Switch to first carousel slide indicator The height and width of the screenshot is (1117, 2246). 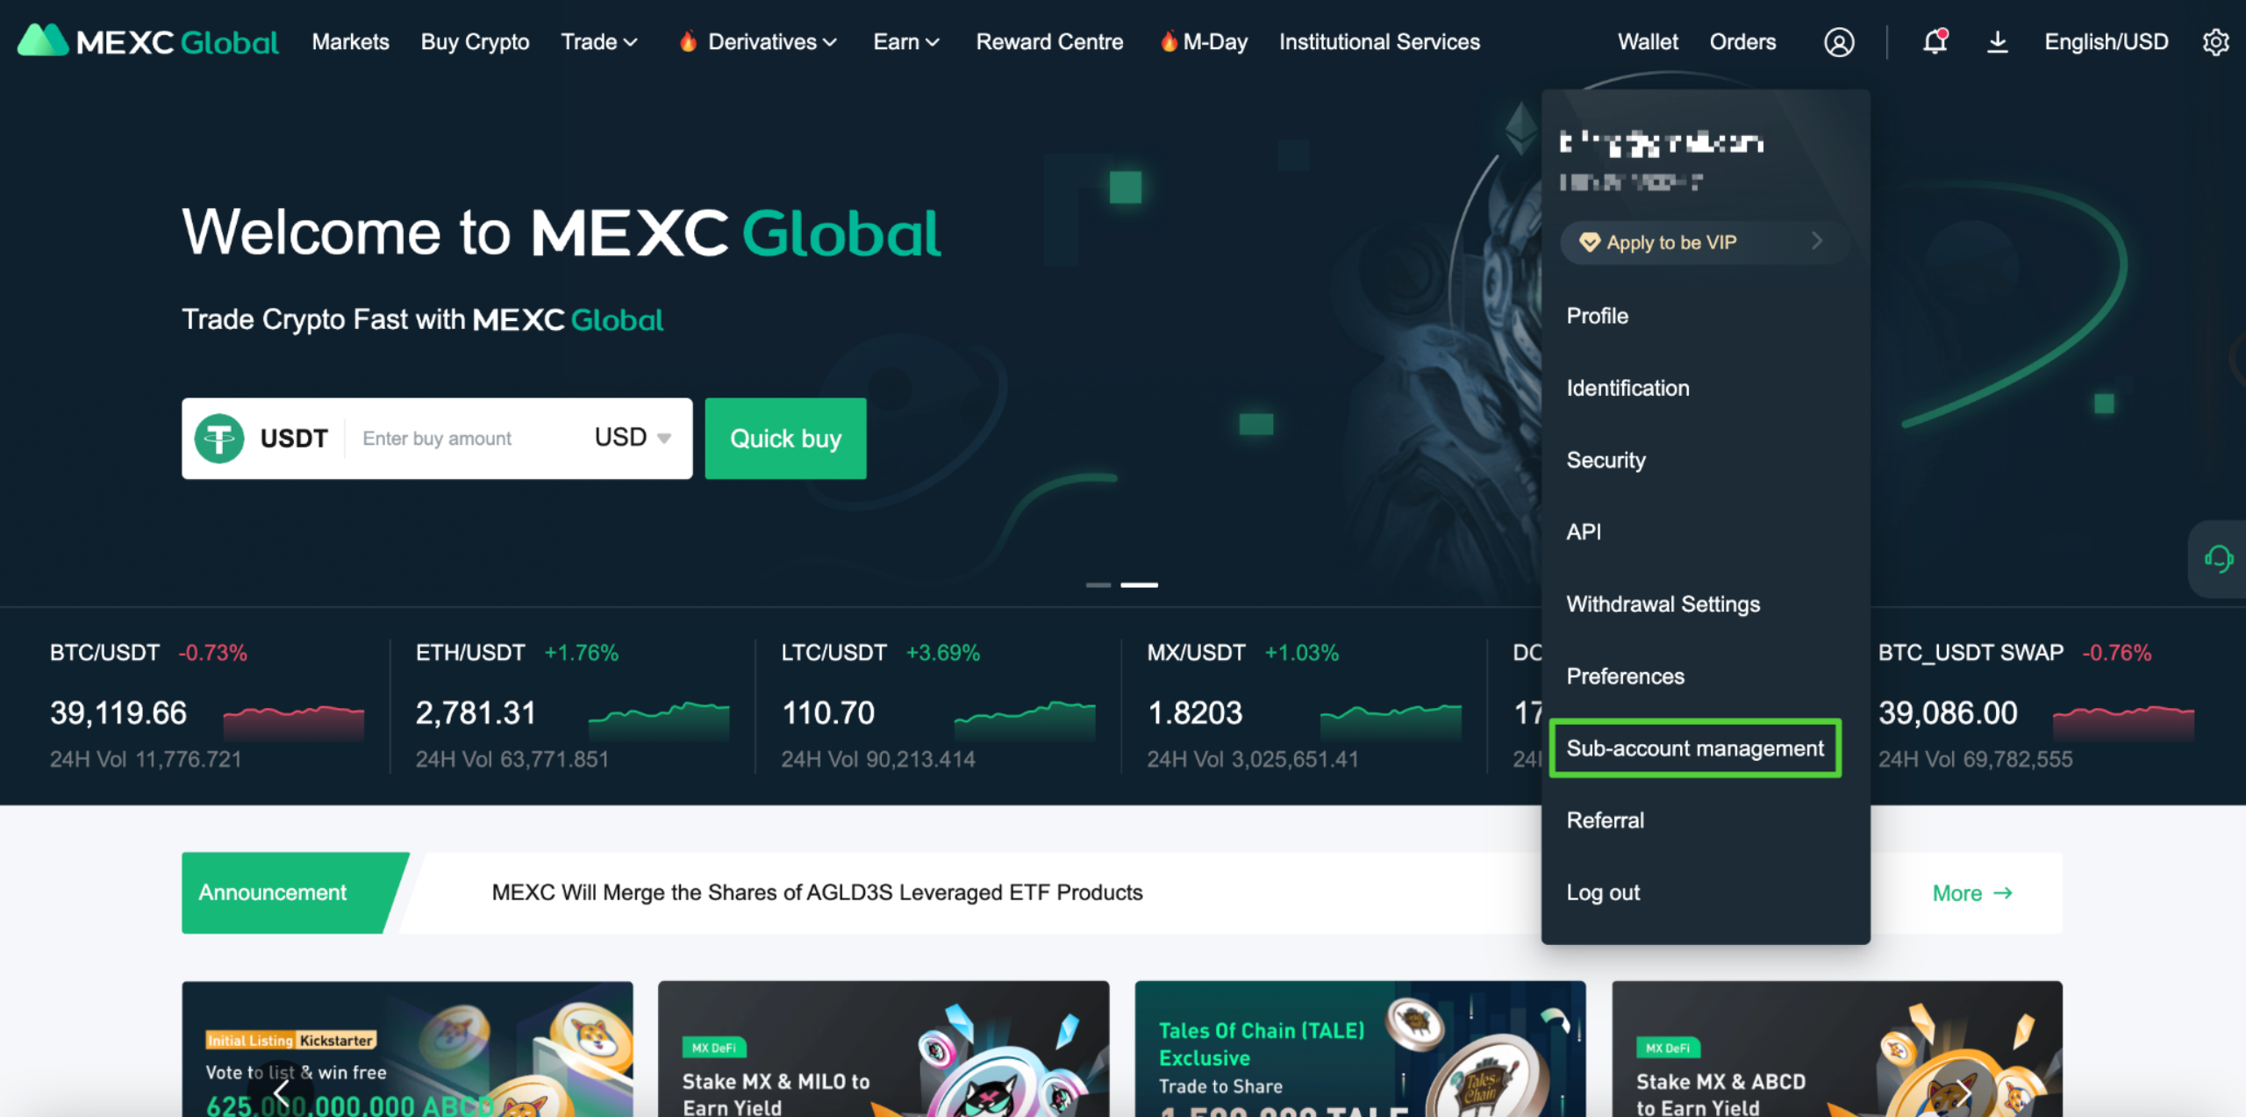click(1098, 584)
